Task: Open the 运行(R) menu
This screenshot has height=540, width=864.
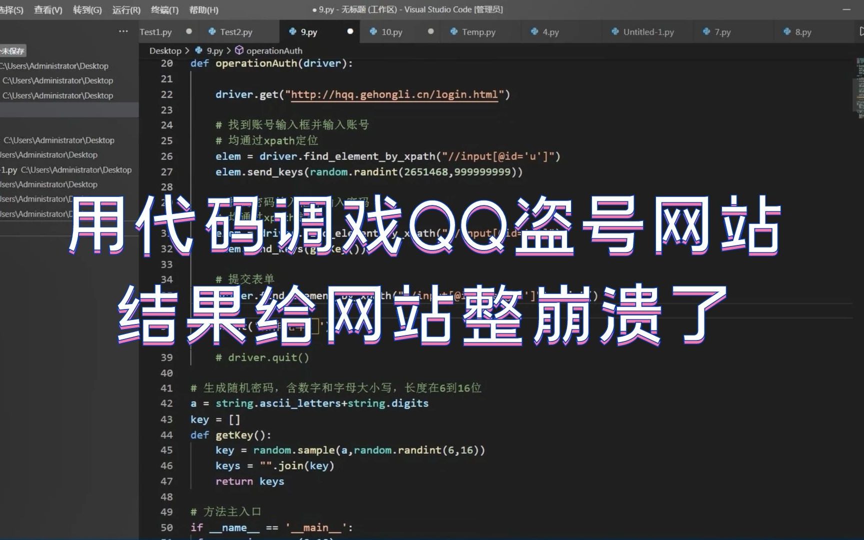Action: 126,9
